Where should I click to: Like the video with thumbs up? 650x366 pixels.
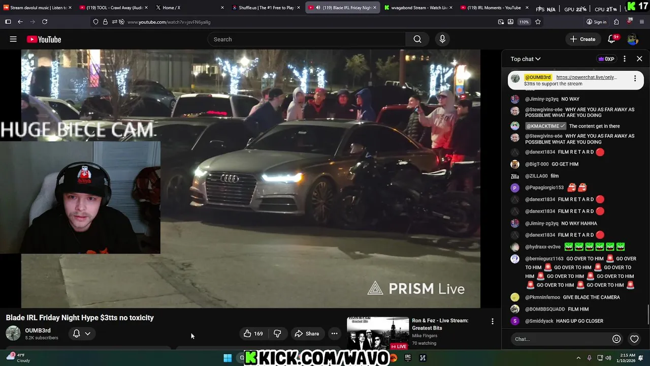tap(253, 333)
